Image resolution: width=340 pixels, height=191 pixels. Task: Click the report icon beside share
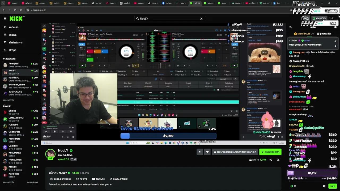coord(278,160)
